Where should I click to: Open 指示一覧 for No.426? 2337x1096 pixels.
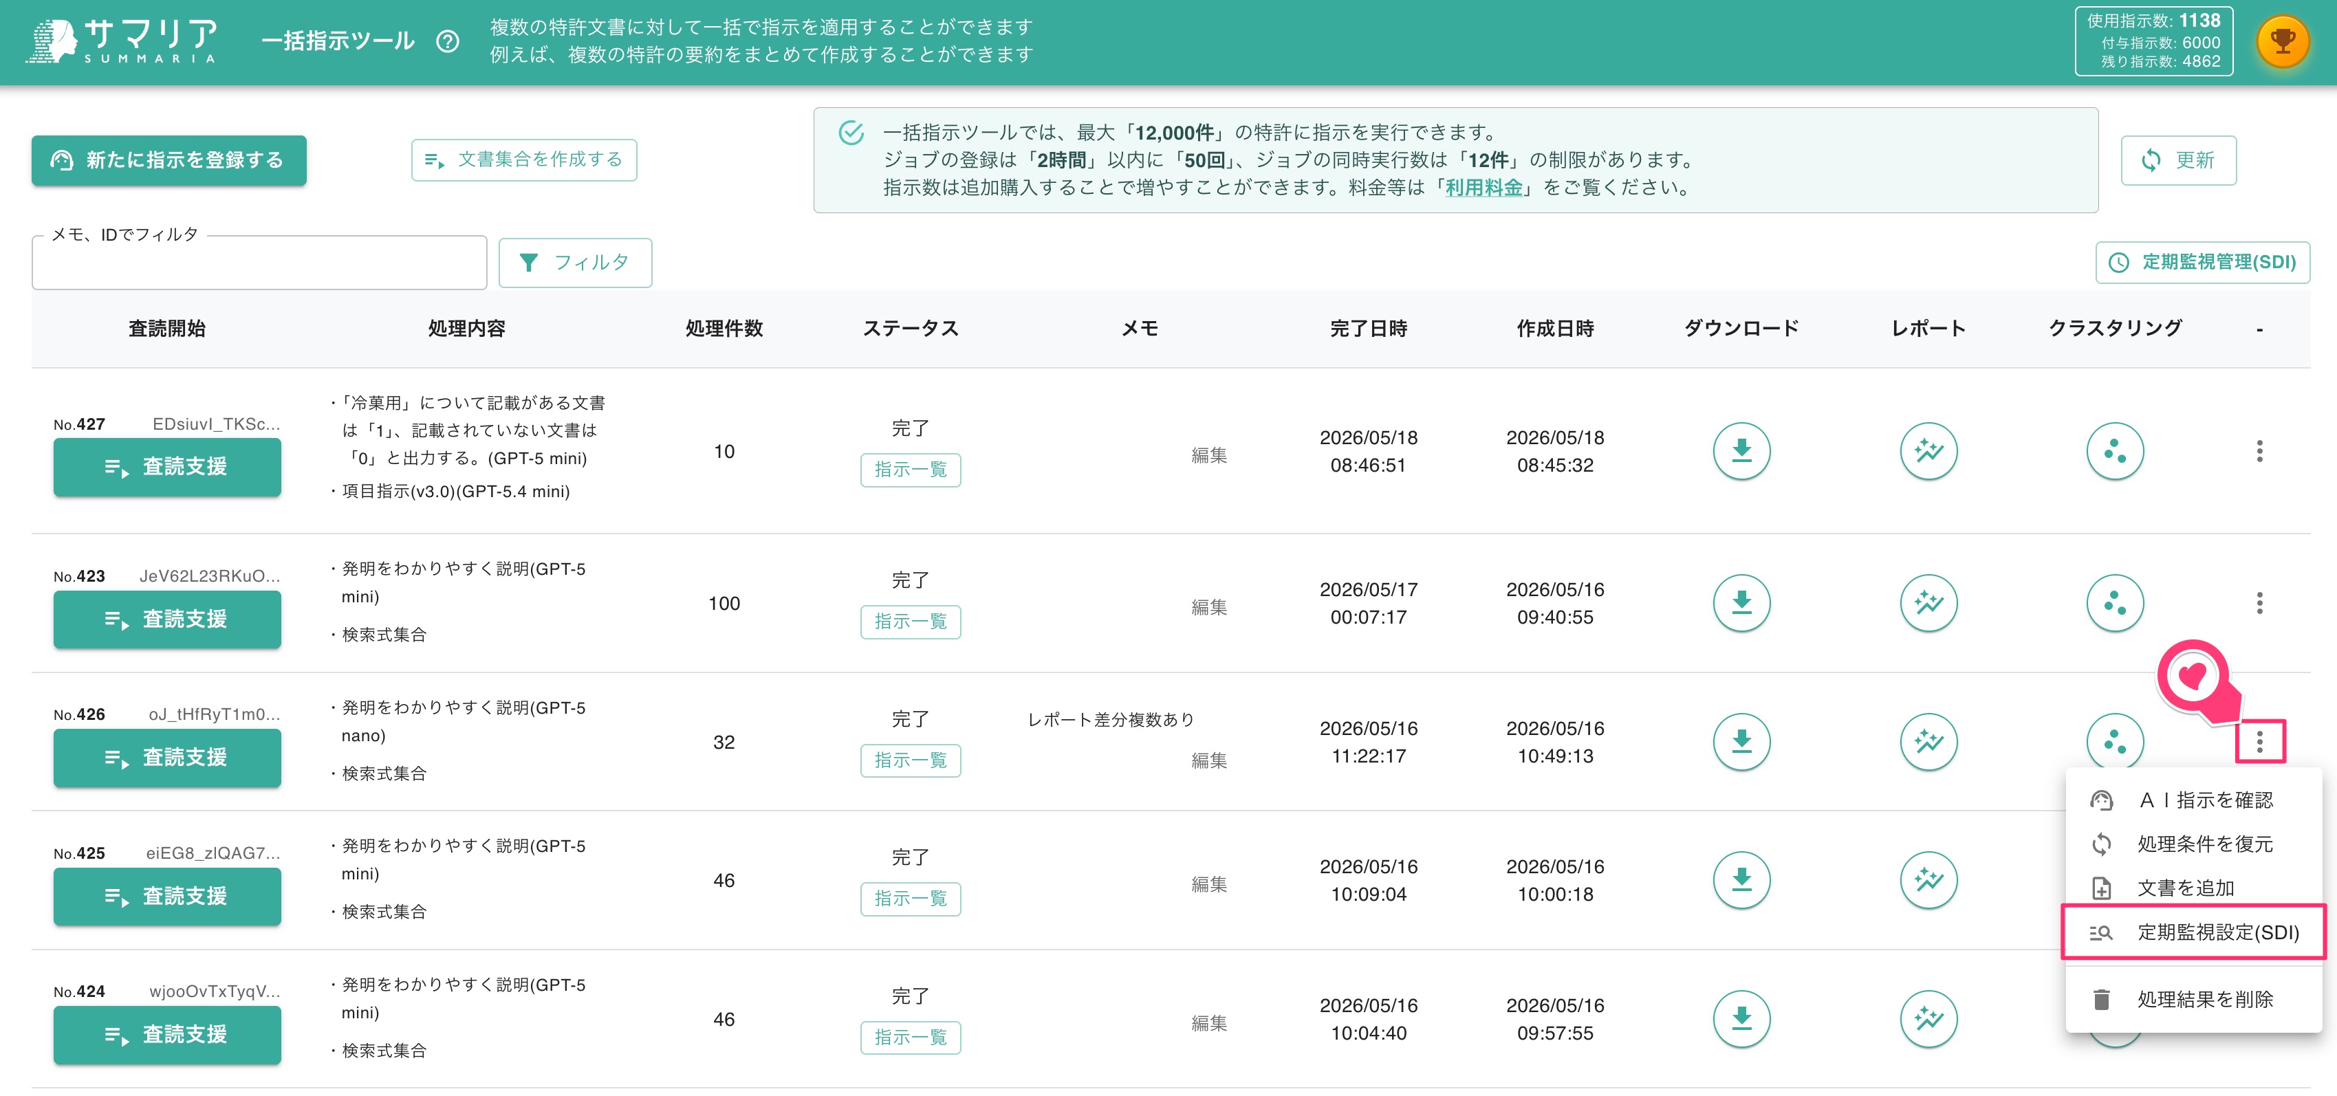[x=910, y=760]
